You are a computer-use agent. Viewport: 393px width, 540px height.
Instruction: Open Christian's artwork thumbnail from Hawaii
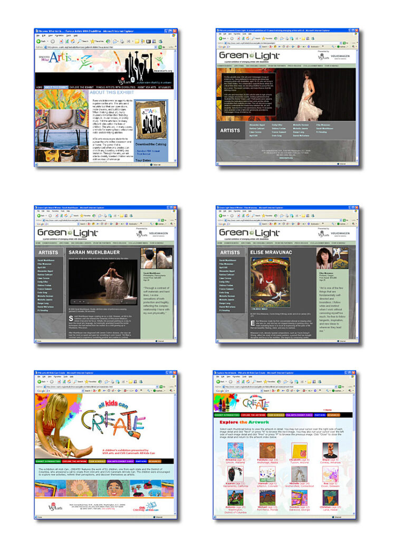[x=330, y=498]
